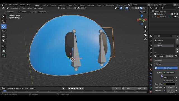Open the Object properties orange square tab
This screenshot has width=179, height=101.
(x=151, y=70)
